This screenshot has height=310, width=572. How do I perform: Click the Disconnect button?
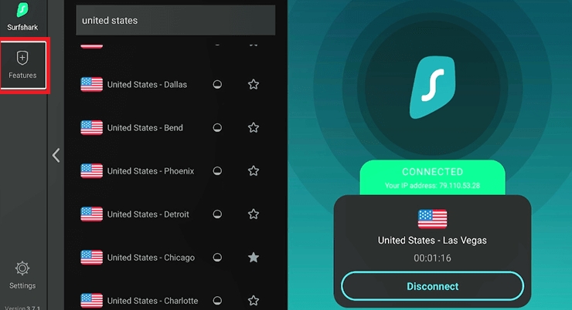point(432,286)
